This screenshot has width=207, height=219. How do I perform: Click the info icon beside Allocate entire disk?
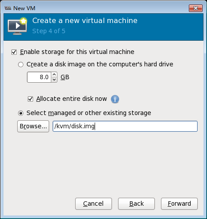115,99
